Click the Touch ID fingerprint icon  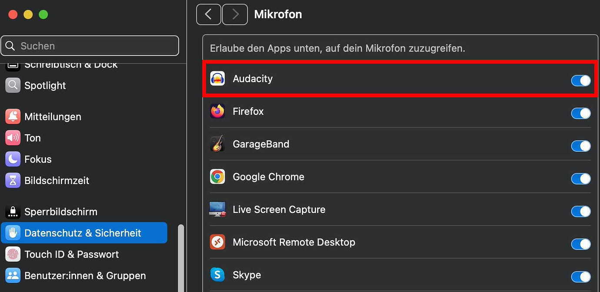pyautogui.click(x=13, y=254)
